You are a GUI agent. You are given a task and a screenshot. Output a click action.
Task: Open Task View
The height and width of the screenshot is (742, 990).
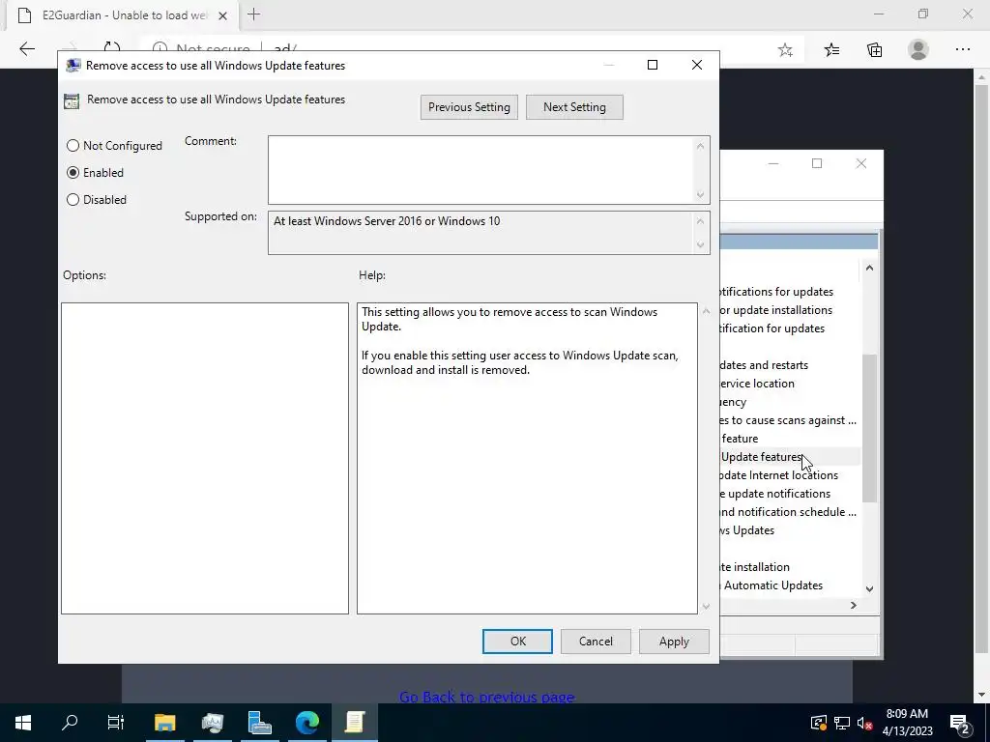116,723
